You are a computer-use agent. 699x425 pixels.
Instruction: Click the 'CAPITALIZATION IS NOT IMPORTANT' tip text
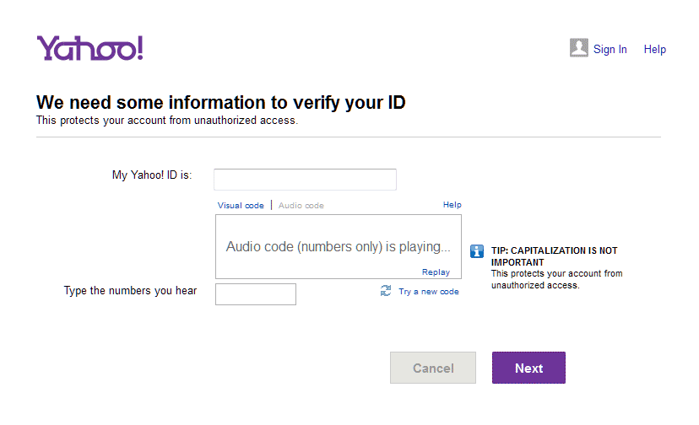coord(554,256)
